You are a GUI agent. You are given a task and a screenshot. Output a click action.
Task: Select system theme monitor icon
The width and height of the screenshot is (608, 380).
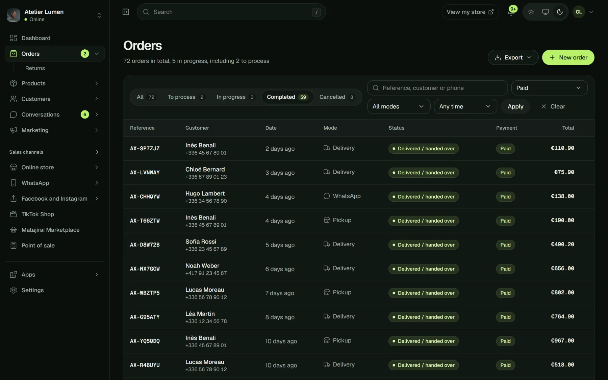545,12
